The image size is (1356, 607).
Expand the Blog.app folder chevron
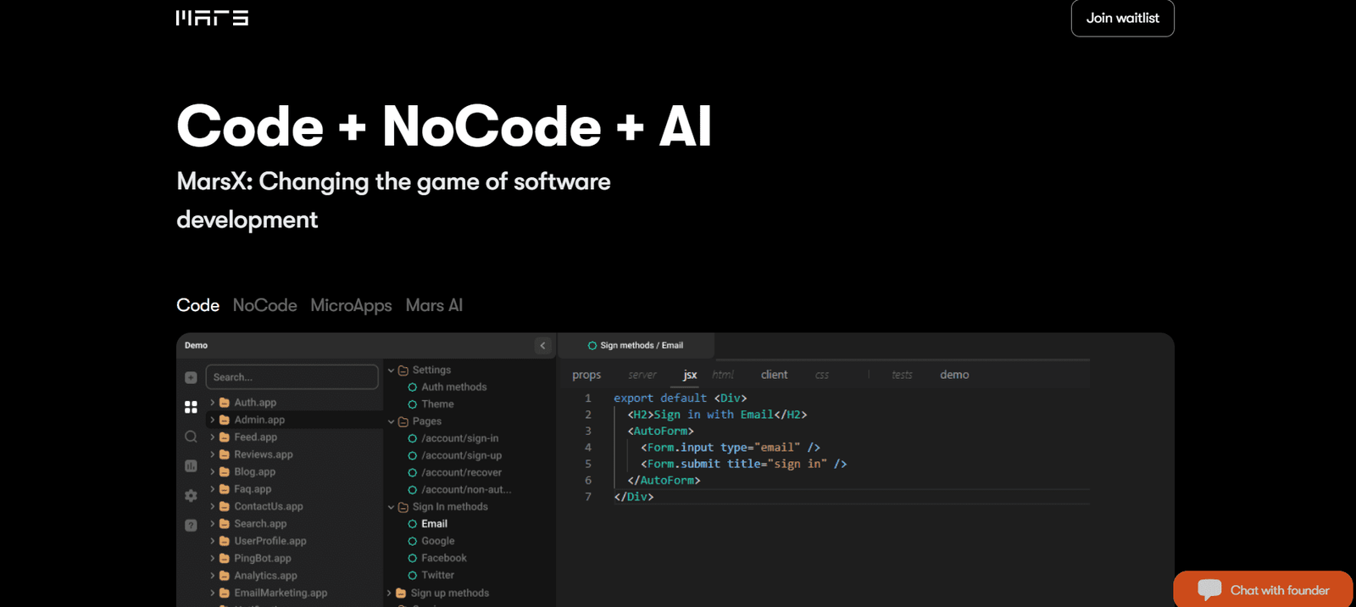pos(213,472)
